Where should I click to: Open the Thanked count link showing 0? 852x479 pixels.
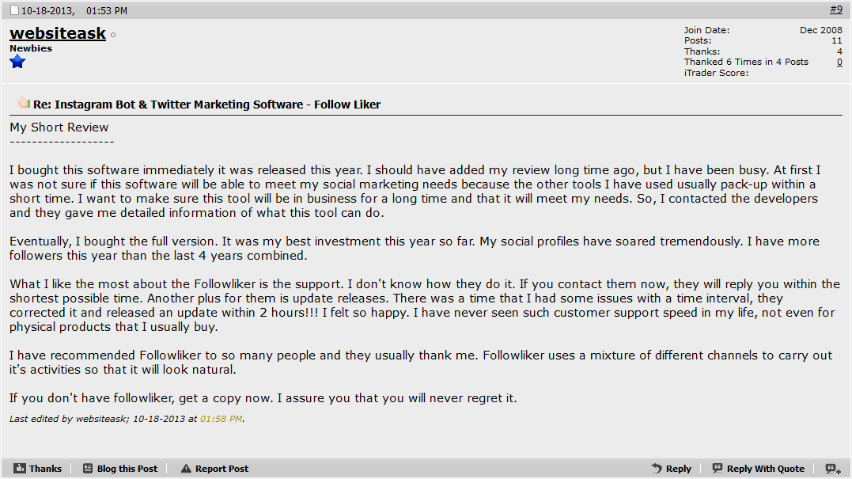839,62
